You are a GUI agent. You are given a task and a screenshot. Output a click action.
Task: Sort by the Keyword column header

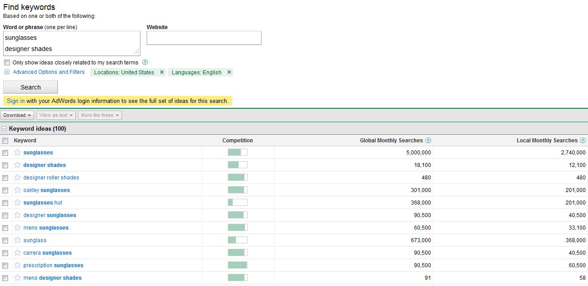pos(25,141)
